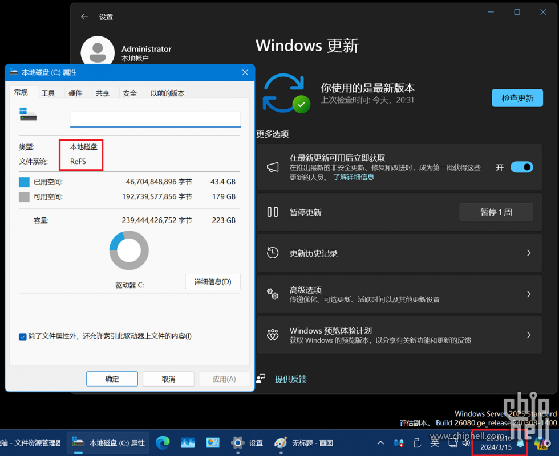Open the 提供反馈 link
The width and height of the screenshot is (559, 456).
click(290, 379)
